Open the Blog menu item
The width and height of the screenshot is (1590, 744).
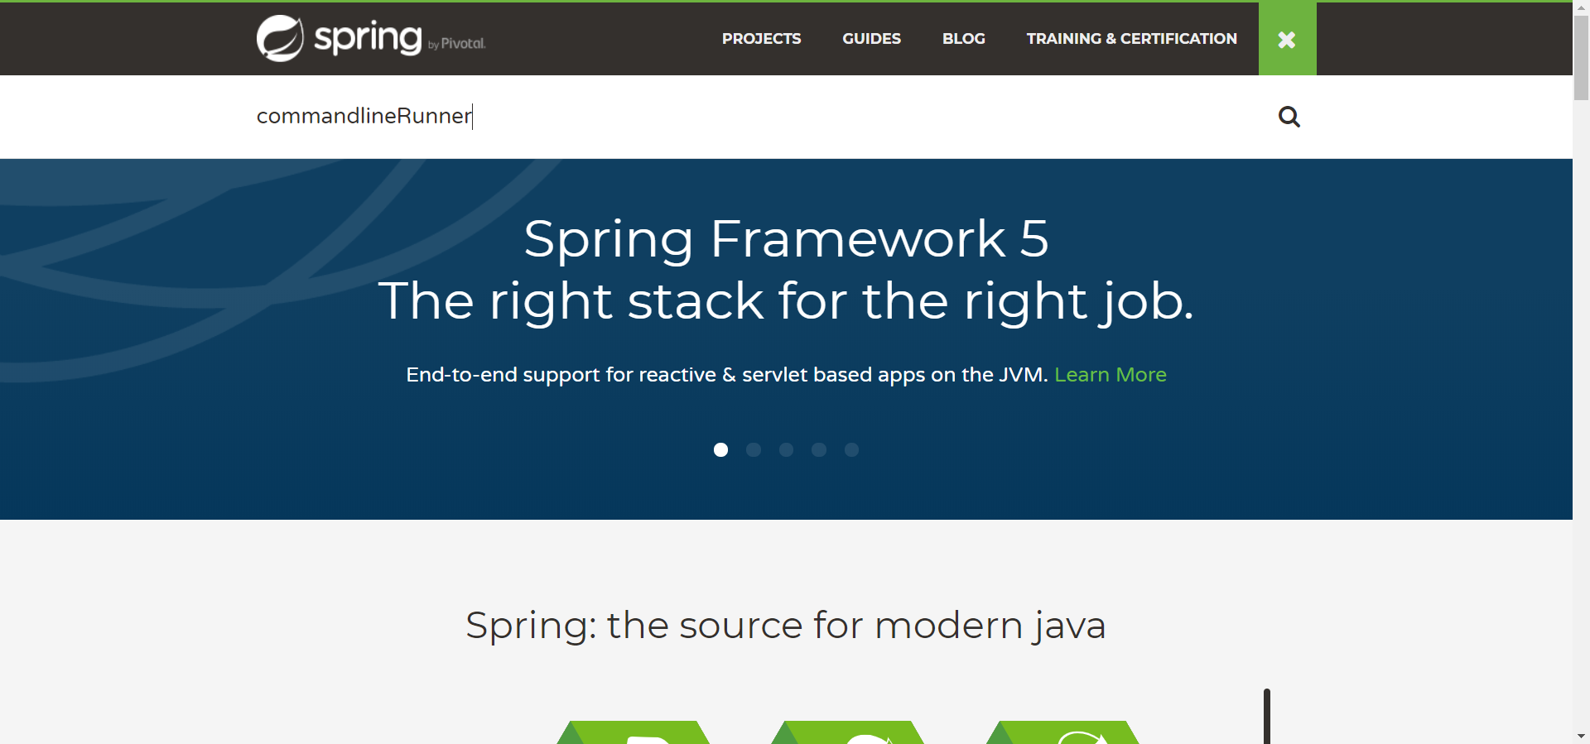963,39
